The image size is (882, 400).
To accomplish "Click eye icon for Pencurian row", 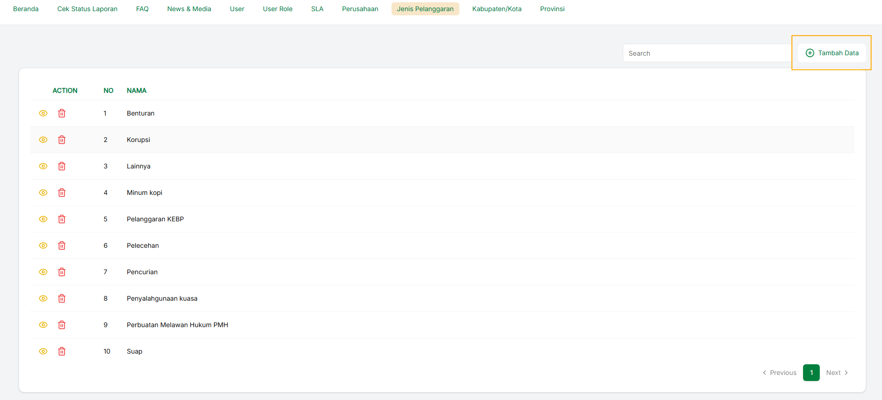I will (43, 272).
